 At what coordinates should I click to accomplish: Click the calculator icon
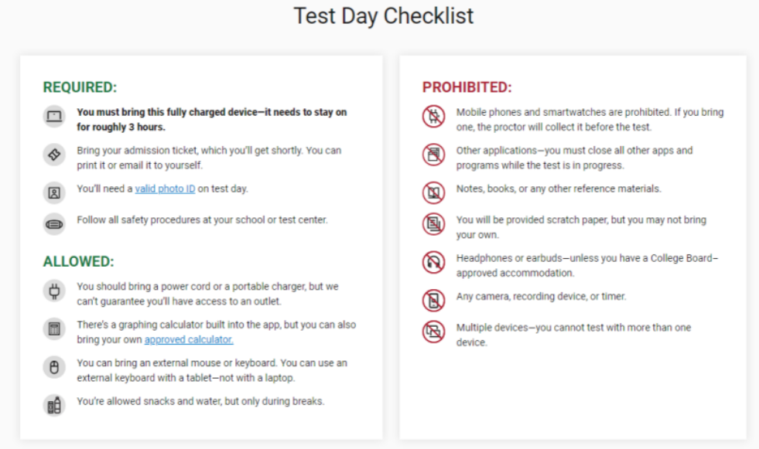click(x=54, y=329)
